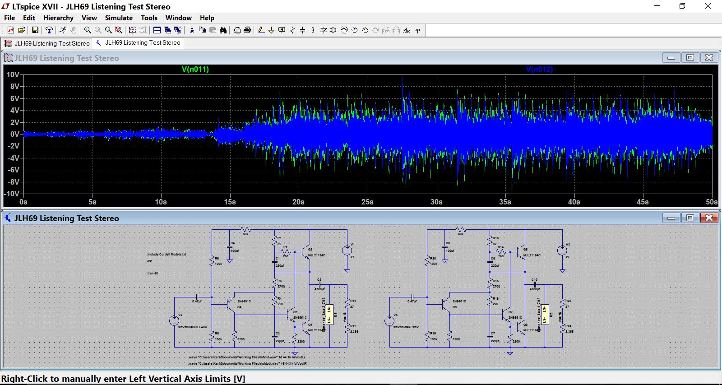Screen dimensions: 722x385
Task: Run the simulation with the running man icon
Action: (63, 30)
